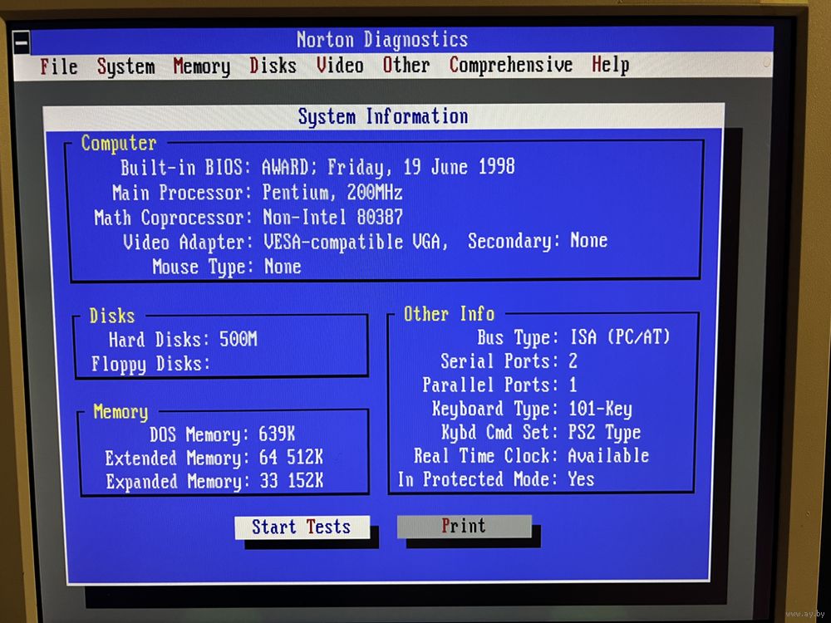This screenshot has height=623, width=831.
Task: Click the Extended Memory 64 512K value
Action: coord(291,458)
